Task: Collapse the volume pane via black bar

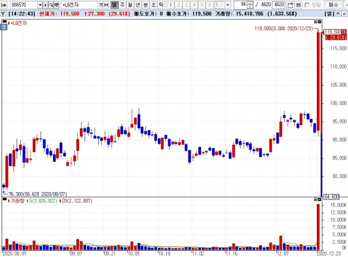Action: (x=5, y=199)
